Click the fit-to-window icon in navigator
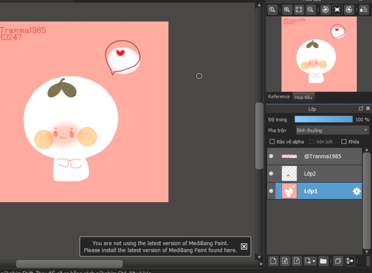Image resolution: width=372 pixels, height=273 pixels. (x=299, y=10)
